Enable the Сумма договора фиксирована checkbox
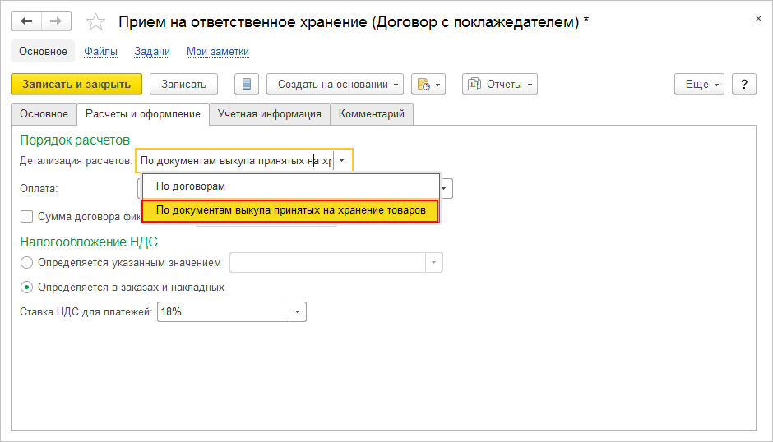This screenshot has width=773, height=442. [27, 217]
